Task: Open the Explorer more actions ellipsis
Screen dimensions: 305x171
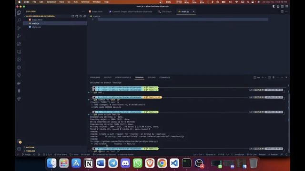Action: click(x=83, y=11)
